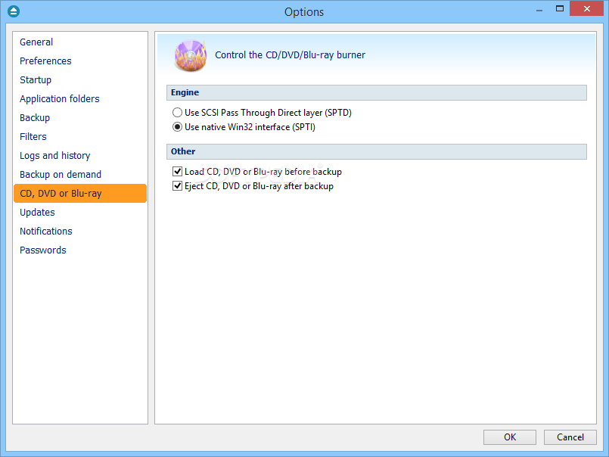Click the app icon in the title bar
609x457 pixels.
tap(14, 11)
